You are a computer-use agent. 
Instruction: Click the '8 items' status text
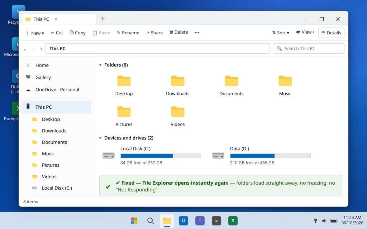(x=30, y=202)
